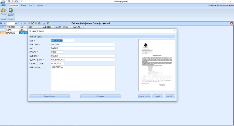
Task: Open the round application orb menu
Action: [x=3, y=3]
